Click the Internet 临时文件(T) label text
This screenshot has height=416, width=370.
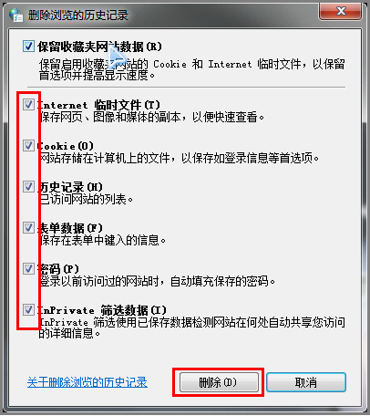click(98, 105)
